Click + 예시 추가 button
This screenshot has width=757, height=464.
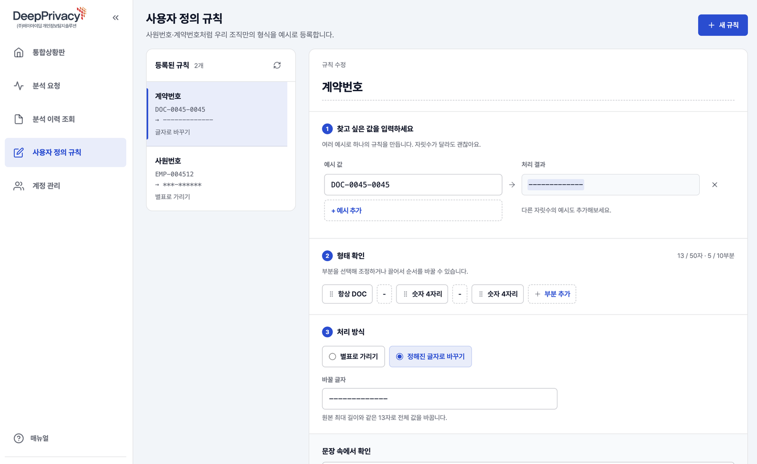coord(413,210)
